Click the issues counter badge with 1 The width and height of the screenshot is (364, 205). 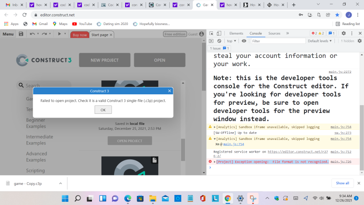coord(332,33)
